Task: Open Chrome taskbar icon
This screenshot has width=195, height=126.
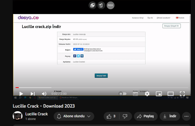Action: 30,98
